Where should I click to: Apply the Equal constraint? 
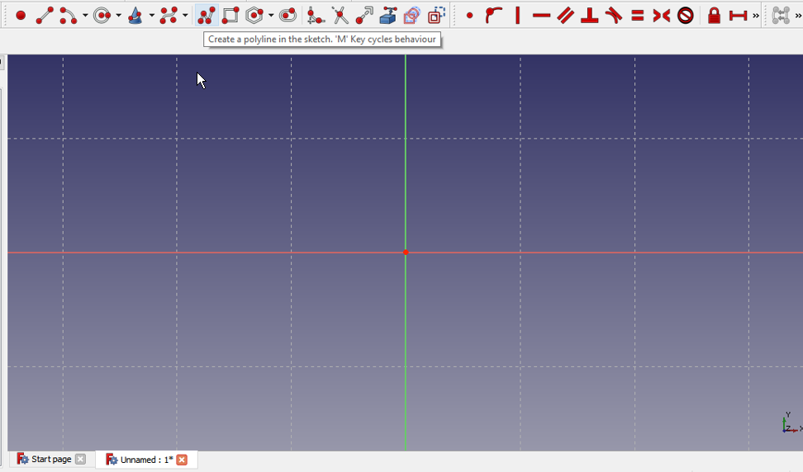pos(638,16)
